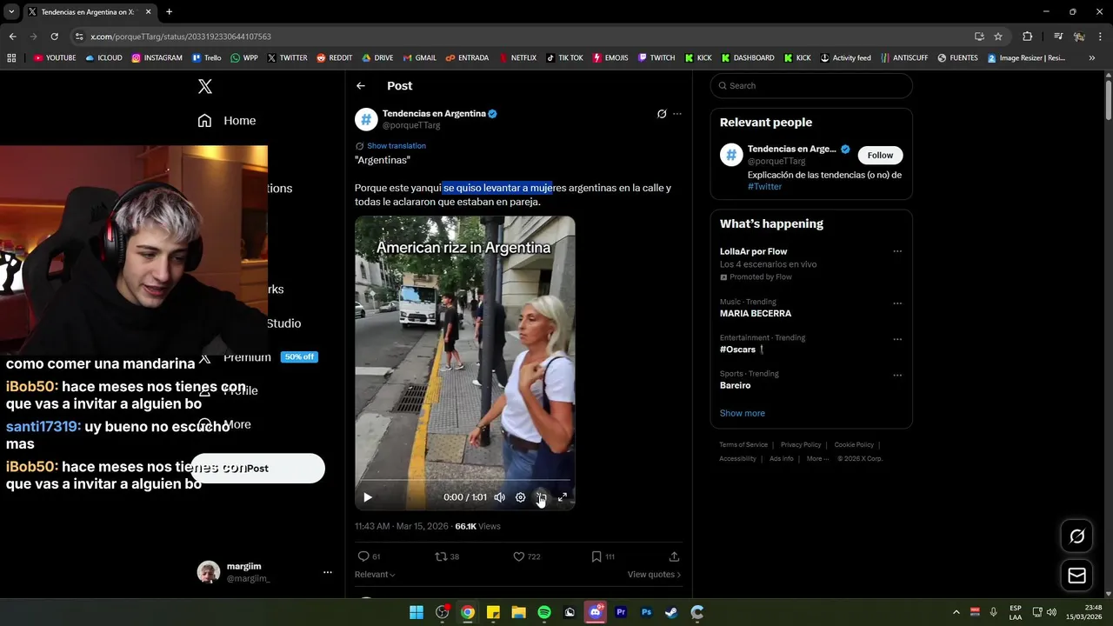Open REDDIT bookmark
The width and height of the screenshot is (1113, 626).
coord(335,58)
